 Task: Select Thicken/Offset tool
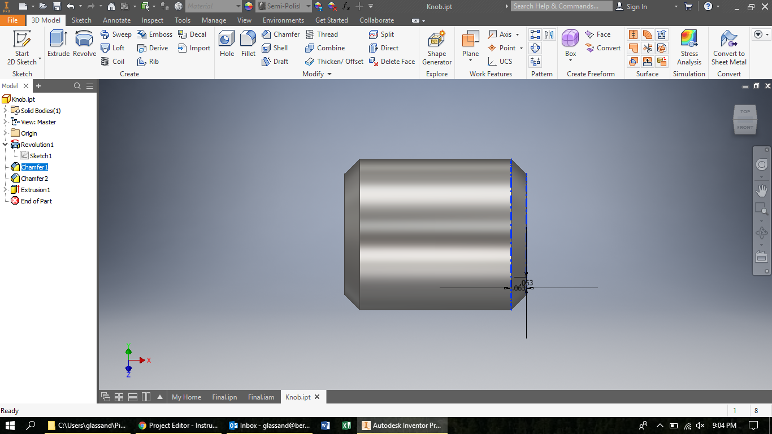tap(334, 62)
